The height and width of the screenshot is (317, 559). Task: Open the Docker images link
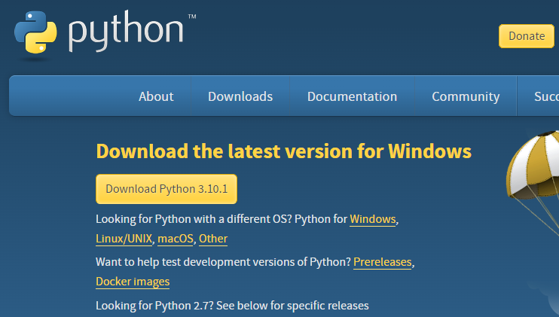[133, 282]
